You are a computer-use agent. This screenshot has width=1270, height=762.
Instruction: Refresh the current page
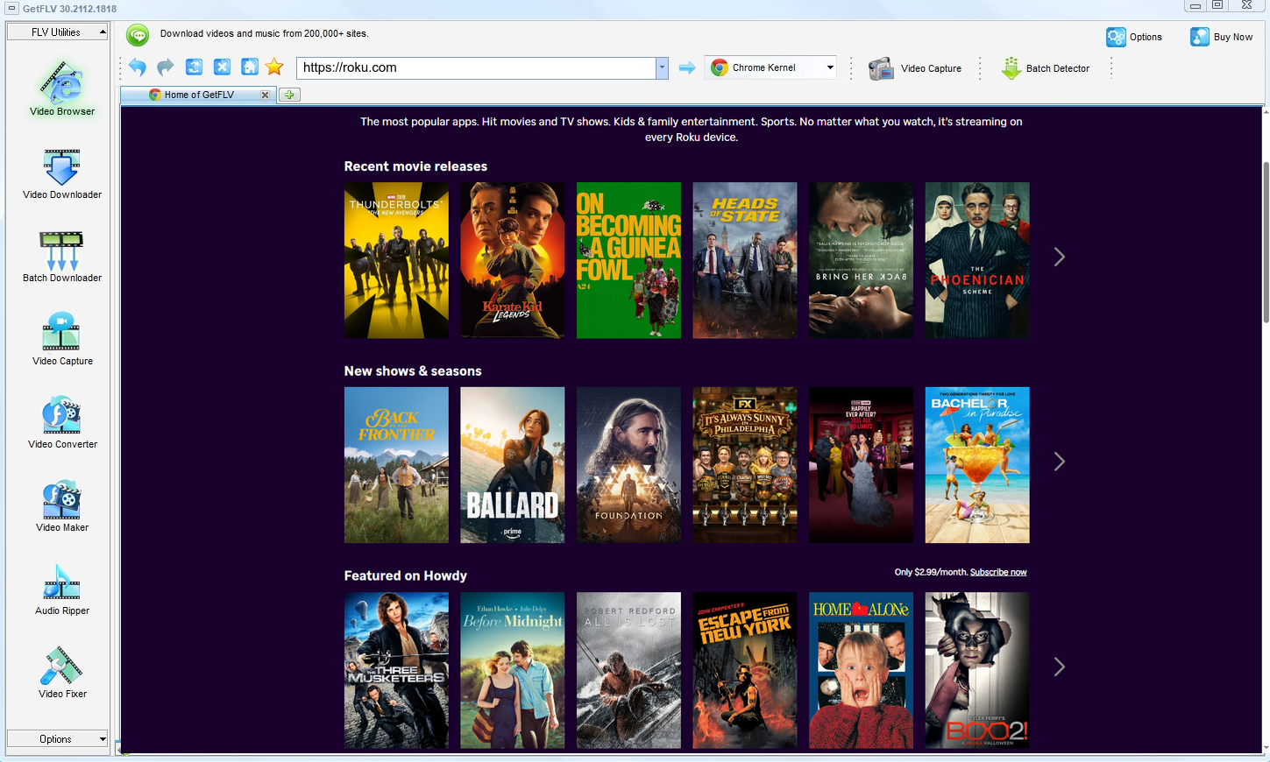(x=195, y=67)
